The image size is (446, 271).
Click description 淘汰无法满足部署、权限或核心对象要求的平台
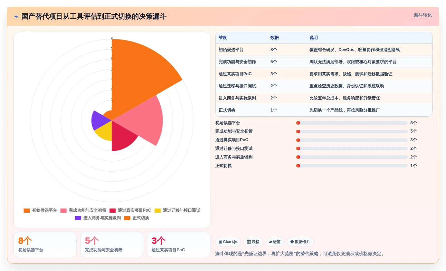pyautogui.click(x=353, y=62)
